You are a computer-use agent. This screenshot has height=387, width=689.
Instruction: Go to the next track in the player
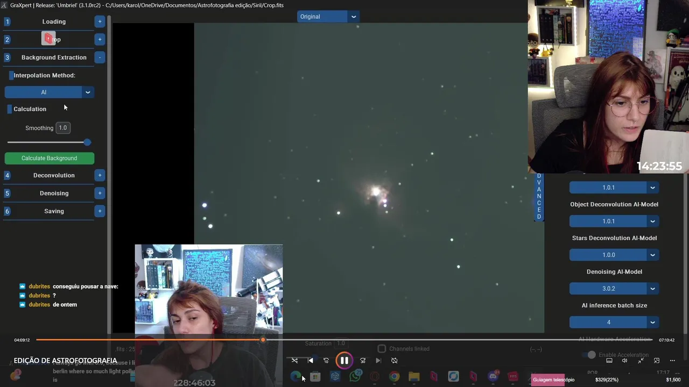coord(378,361)
